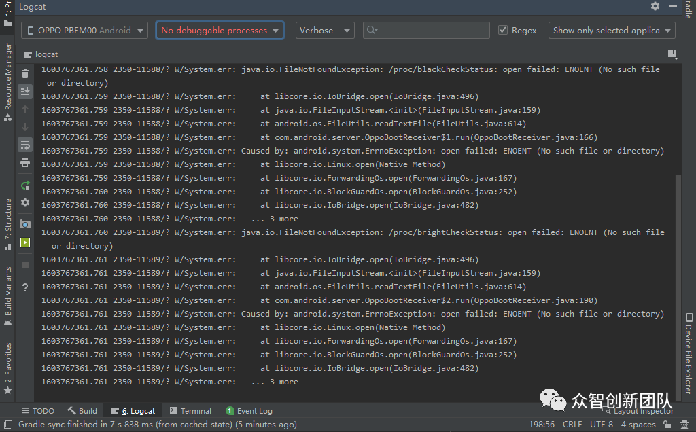Viewport: 696px width, 432px height.
Task: Jump to previous stack frame up arrow
Action: [25, 109]
